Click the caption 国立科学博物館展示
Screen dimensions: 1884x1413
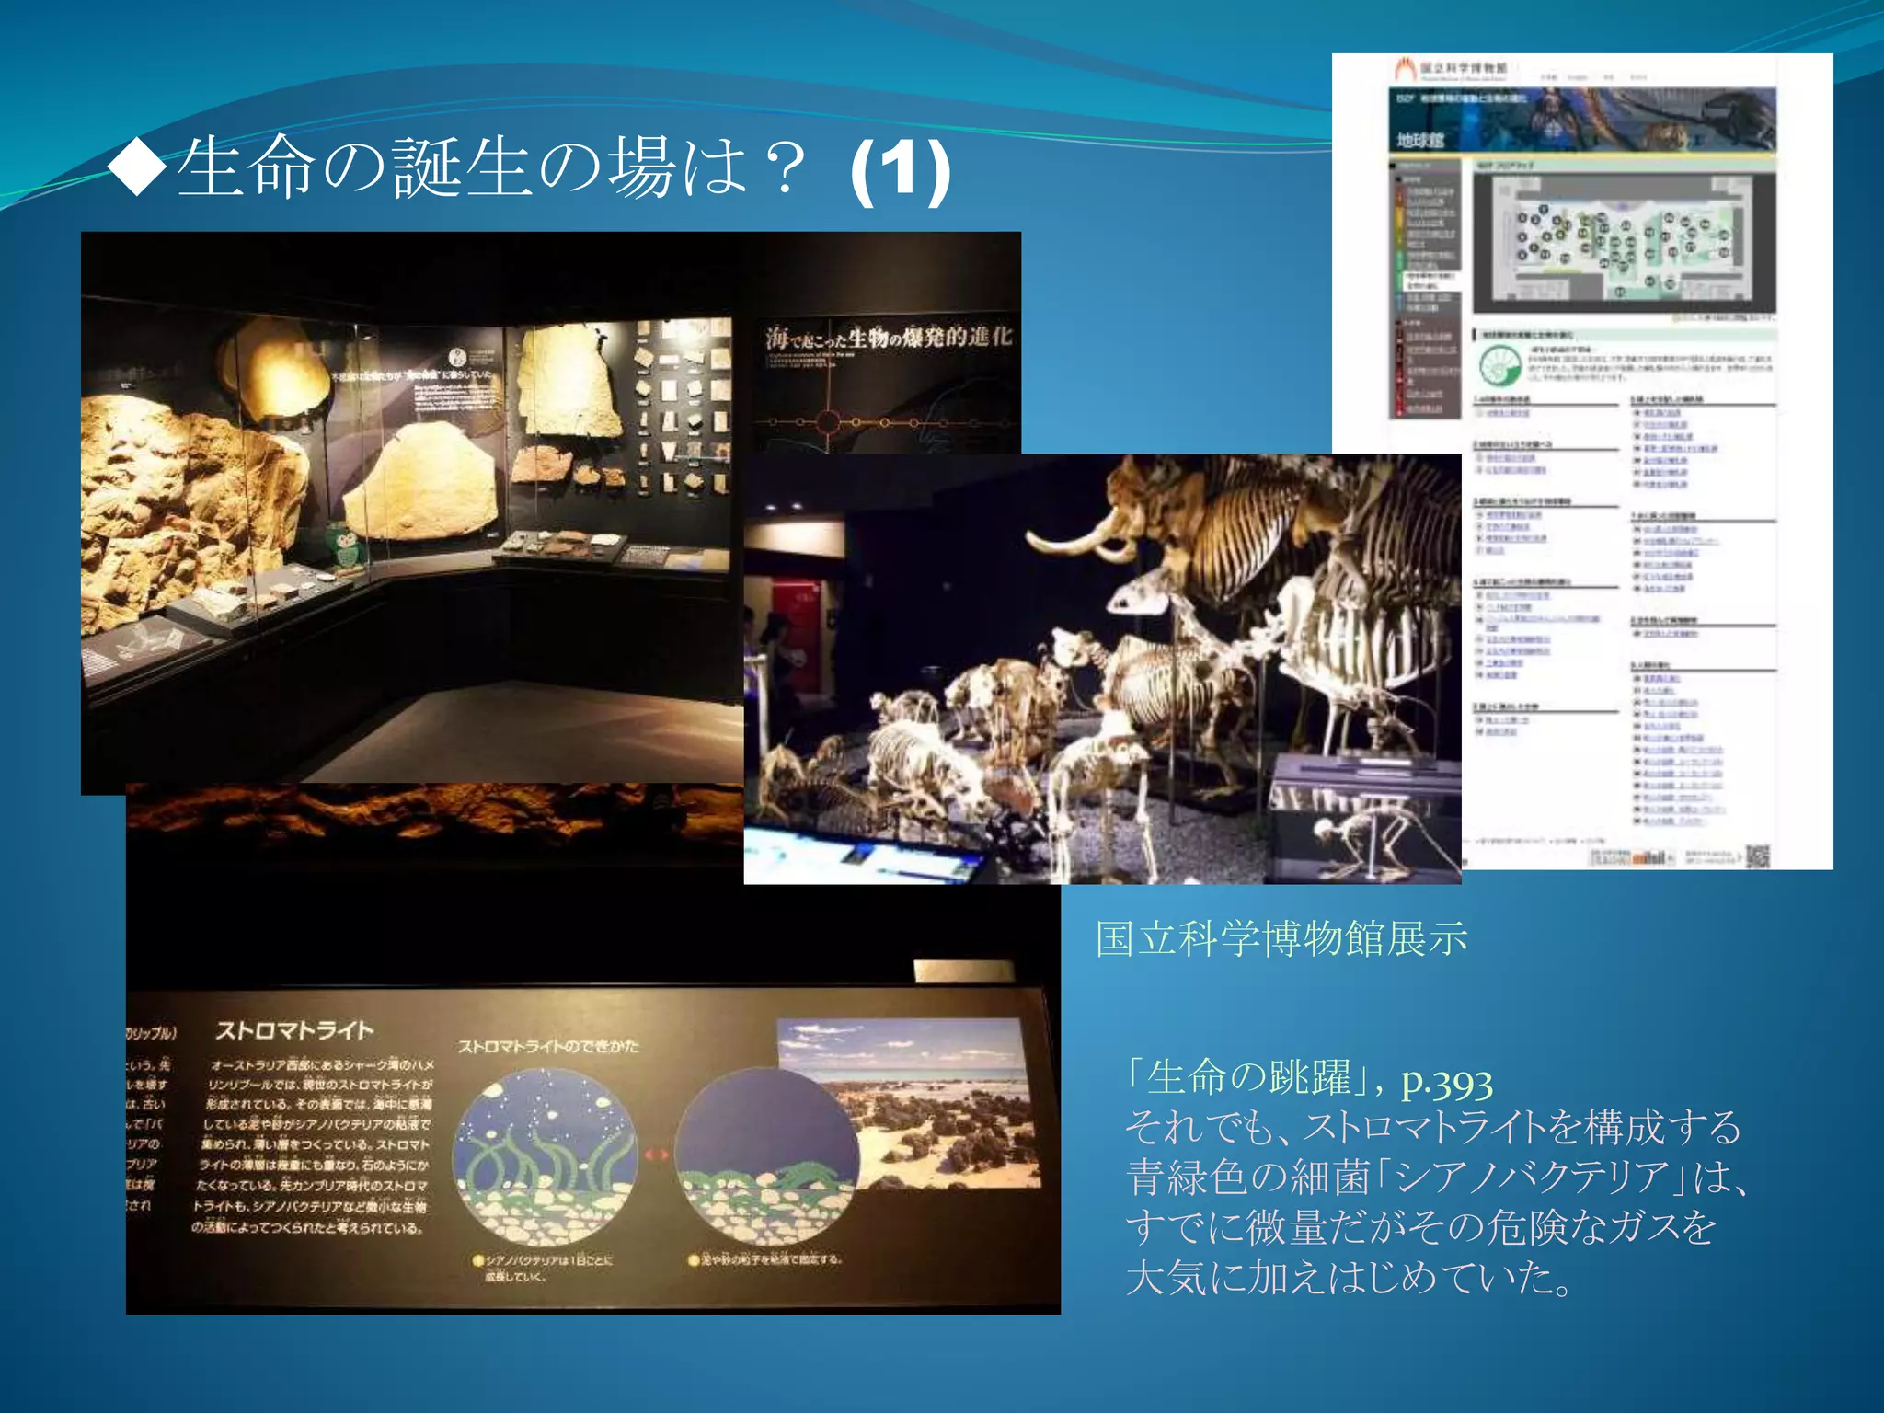pyautogui.click(x=1281, y=939)
